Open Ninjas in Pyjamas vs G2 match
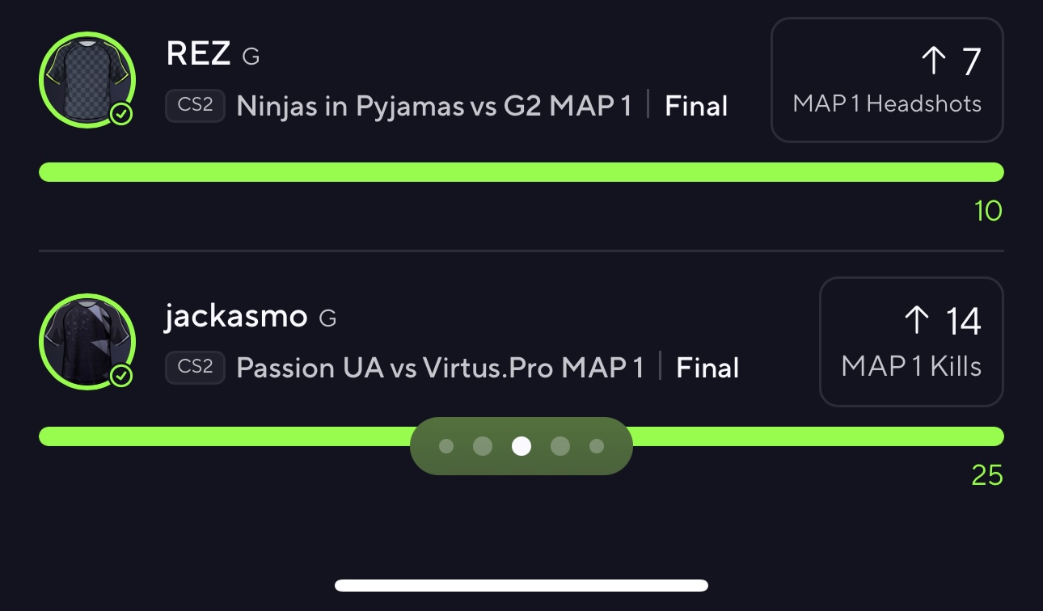Image resolution: width=1043 pixels, height=611 pixels. point(433,107)
